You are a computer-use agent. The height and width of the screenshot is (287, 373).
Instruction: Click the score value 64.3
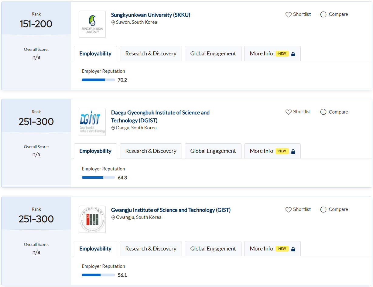point(122,178)
